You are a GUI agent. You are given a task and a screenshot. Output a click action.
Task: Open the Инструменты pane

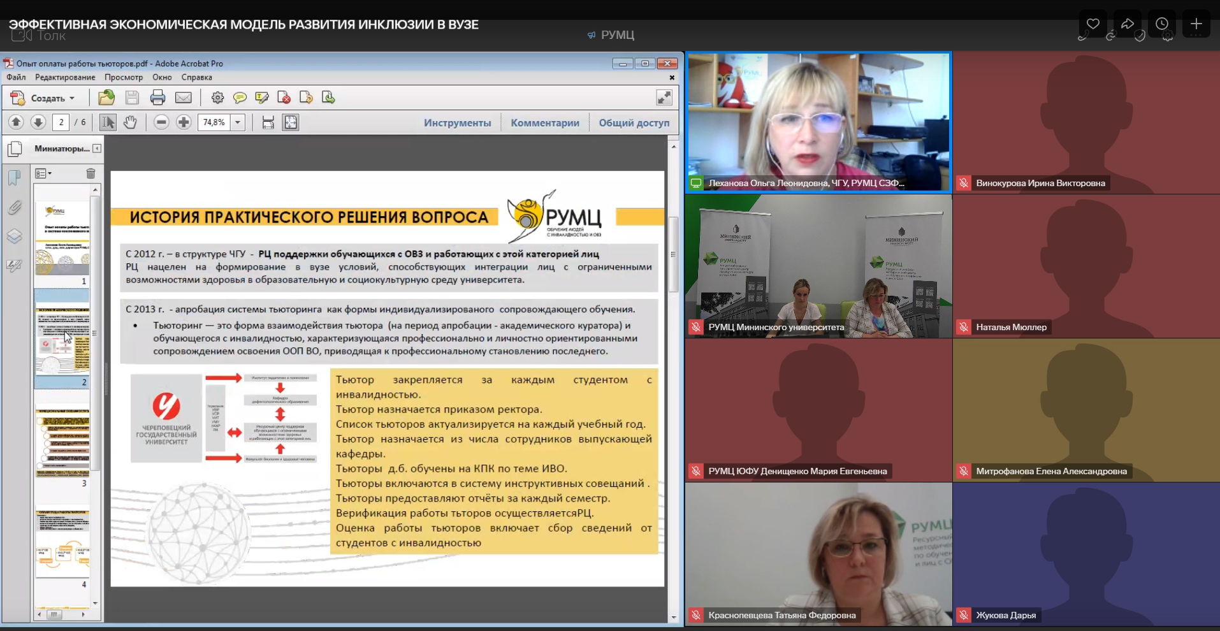(x=457, y=123)
